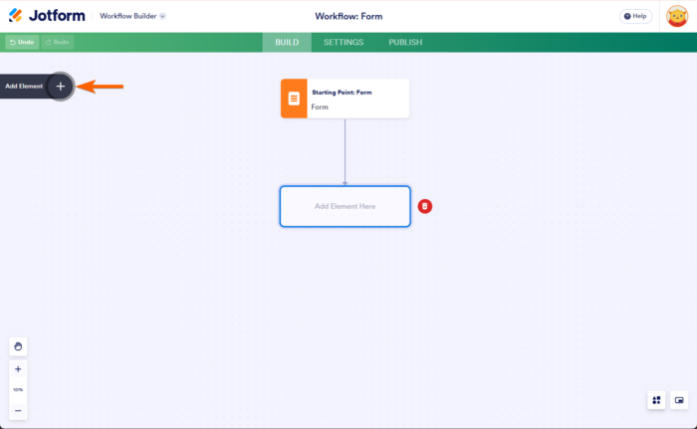Open the user avatar menu
697x429 pixels.
tap(677, 17)
